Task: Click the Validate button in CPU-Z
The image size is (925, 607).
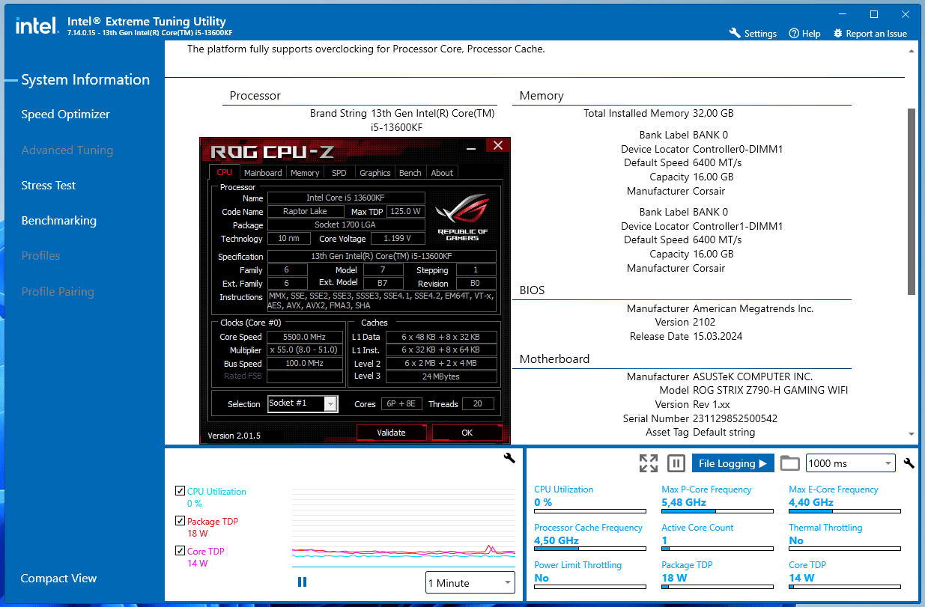Action: 391,433
